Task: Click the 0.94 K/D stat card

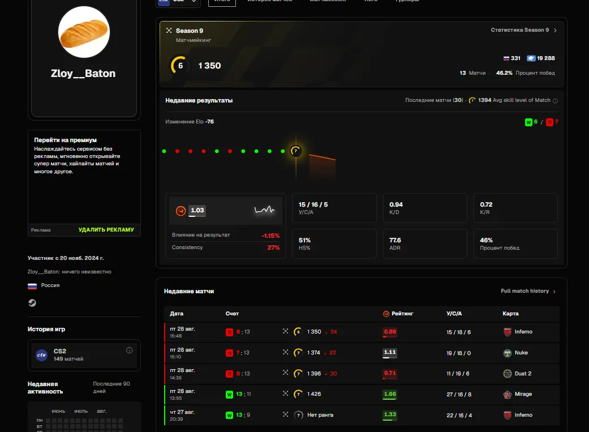Action: pyautogui.click(x=425, y=208)
